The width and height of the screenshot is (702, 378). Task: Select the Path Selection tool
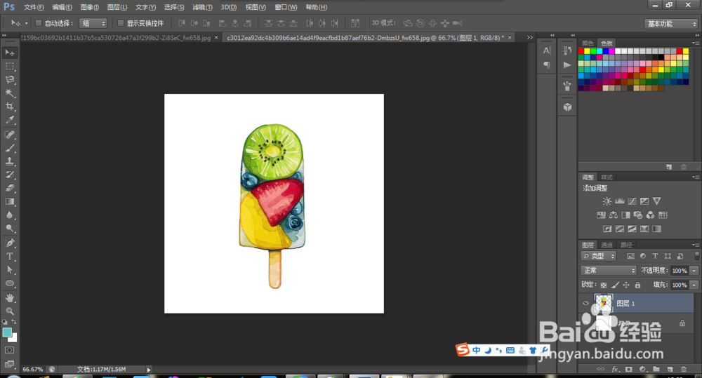tap(9, 270)
